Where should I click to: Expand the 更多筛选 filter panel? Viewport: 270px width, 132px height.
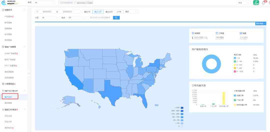(x=261, y=23)
